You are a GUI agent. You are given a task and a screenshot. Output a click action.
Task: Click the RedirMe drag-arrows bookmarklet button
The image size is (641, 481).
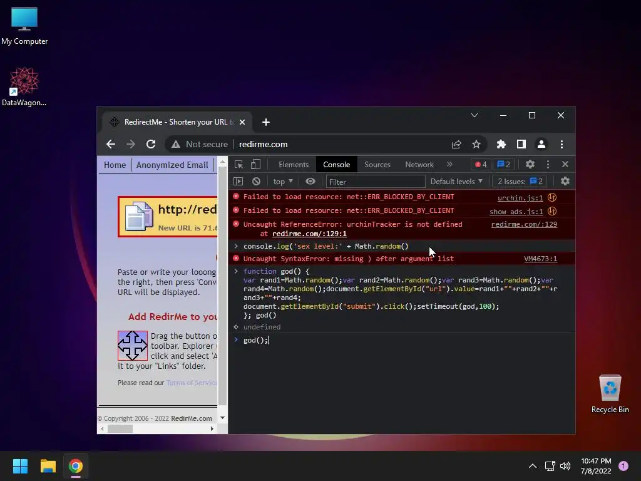133,346
